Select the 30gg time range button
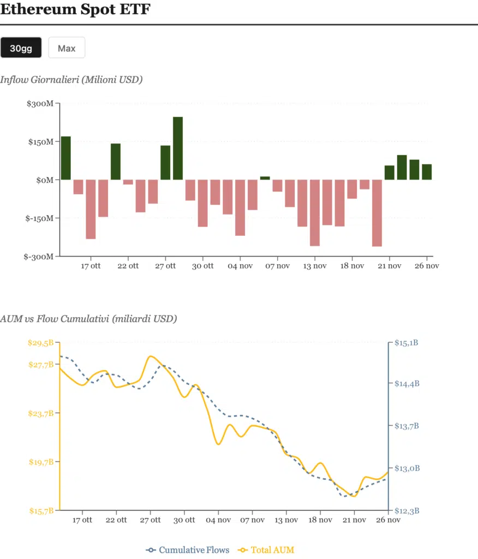This screenshot has height=559, width=478. (21, 48)
